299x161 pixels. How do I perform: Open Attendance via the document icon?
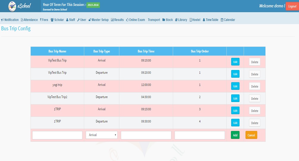(x=22, y=20)
